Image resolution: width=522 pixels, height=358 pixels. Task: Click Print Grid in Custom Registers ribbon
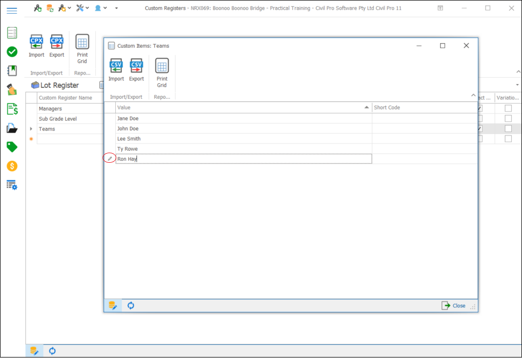pyautogui.click(x=82, y=49)
